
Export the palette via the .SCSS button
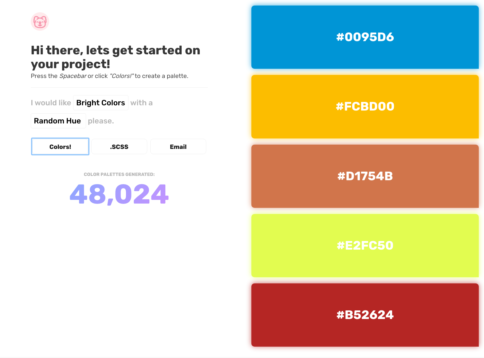click(119, 146)
